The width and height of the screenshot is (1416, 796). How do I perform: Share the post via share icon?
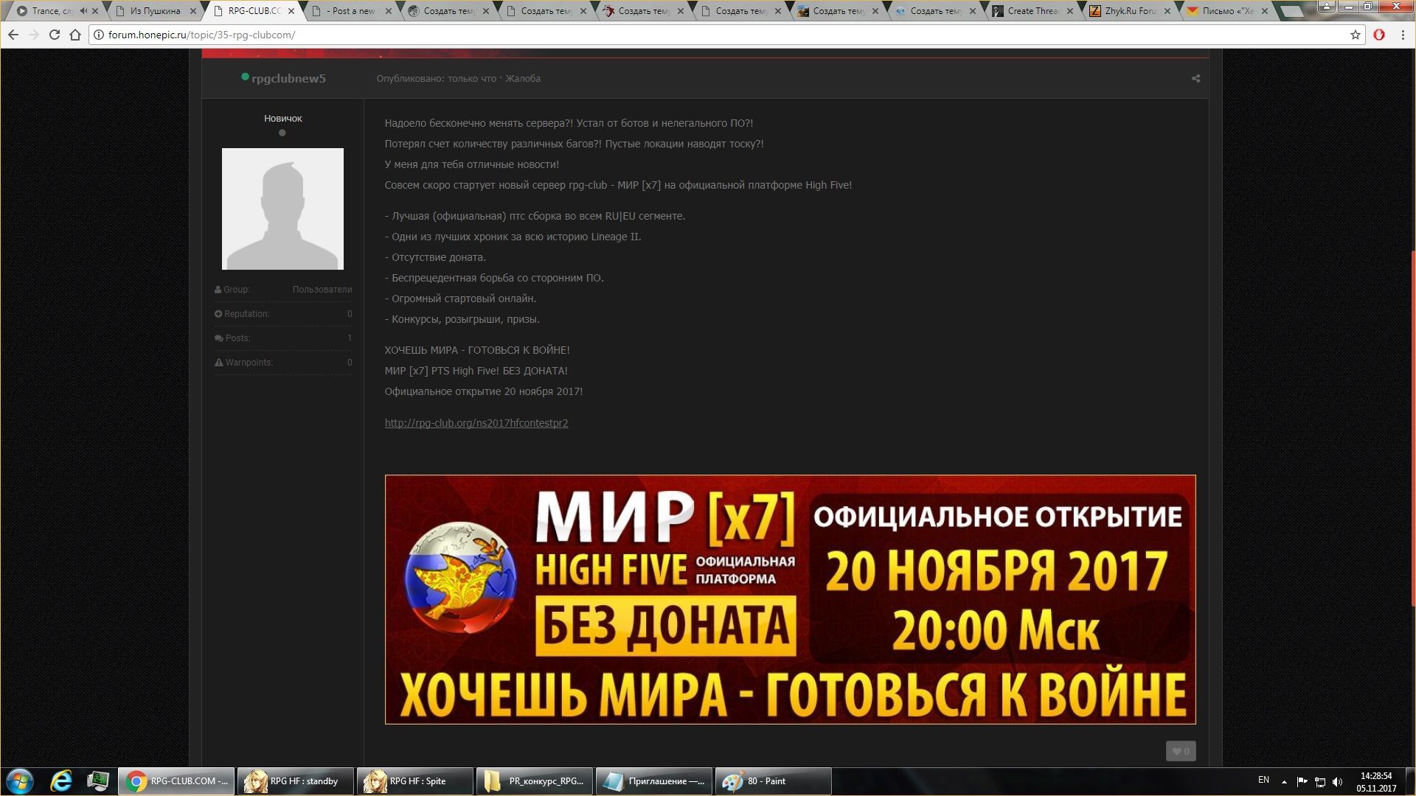1195,78
